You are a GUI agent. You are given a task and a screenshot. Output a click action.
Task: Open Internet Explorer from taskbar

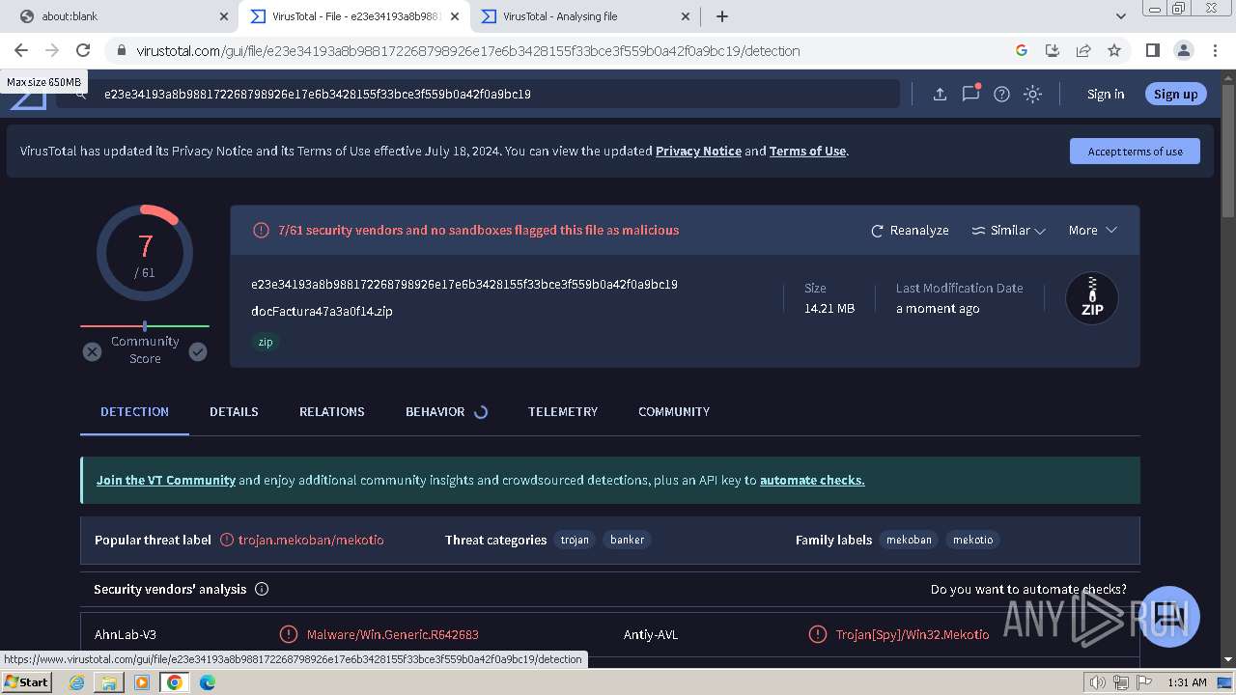click(x=77, y=682)
